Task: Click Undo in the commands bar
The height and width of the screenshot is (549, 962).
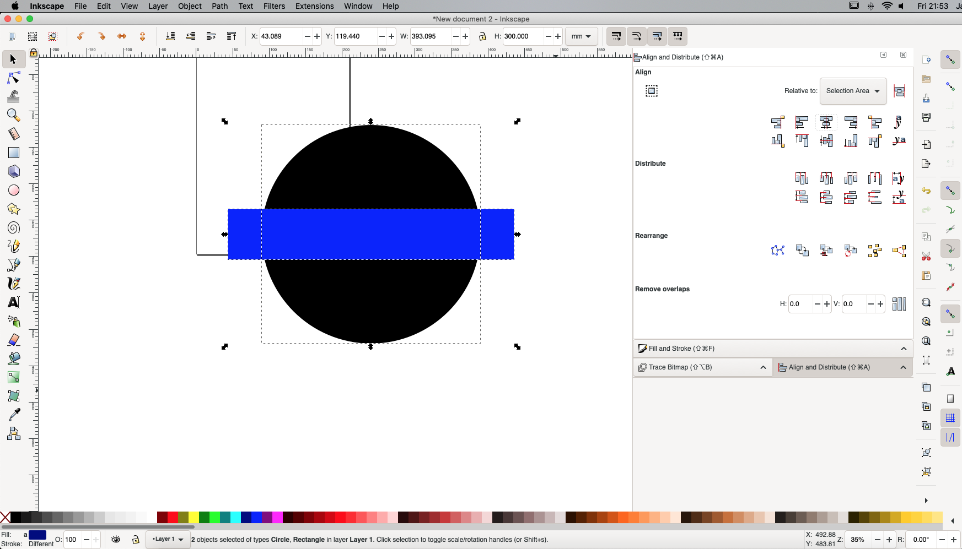Action: (x=926, y=191)
